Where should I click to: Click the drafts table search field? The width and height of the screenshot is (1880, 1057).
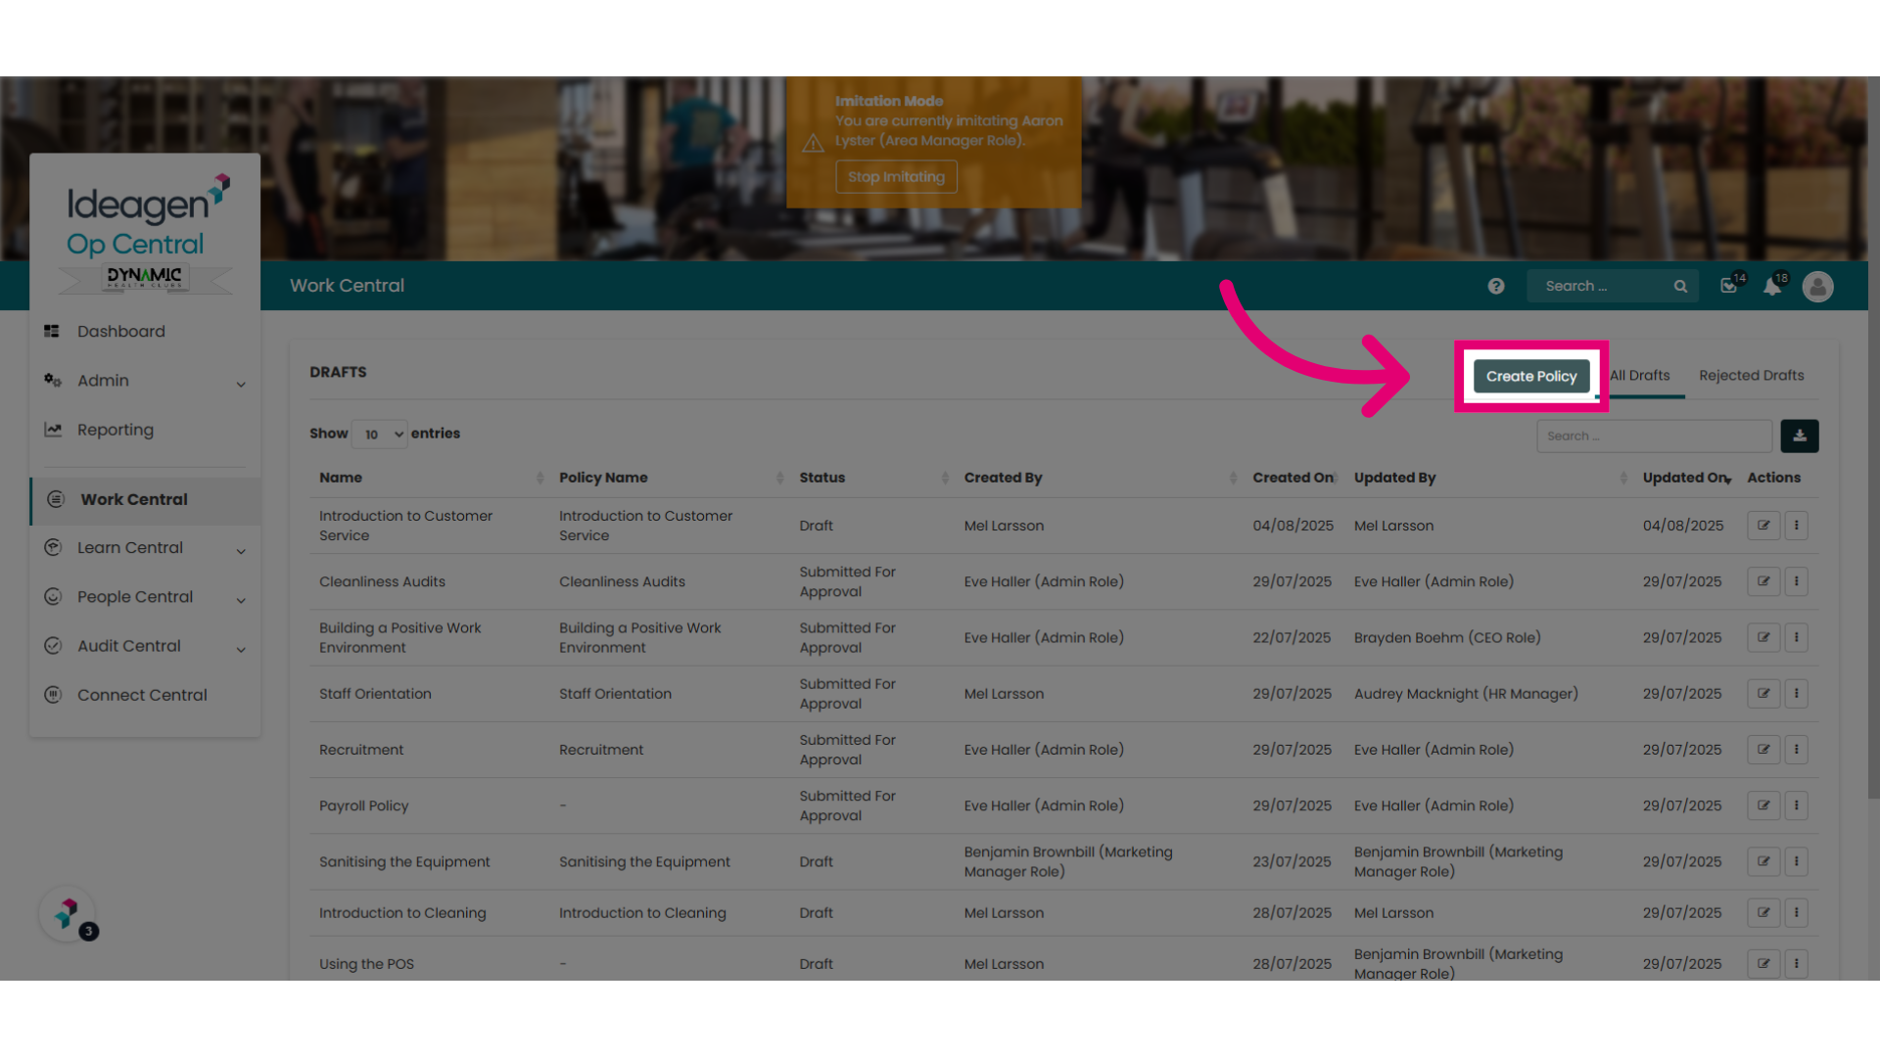tap(1654, 437)
